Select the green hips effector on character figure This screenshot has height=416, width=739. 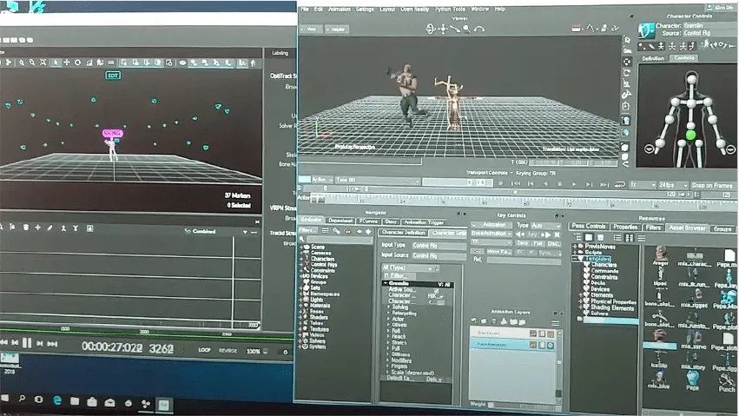point(690,135)
